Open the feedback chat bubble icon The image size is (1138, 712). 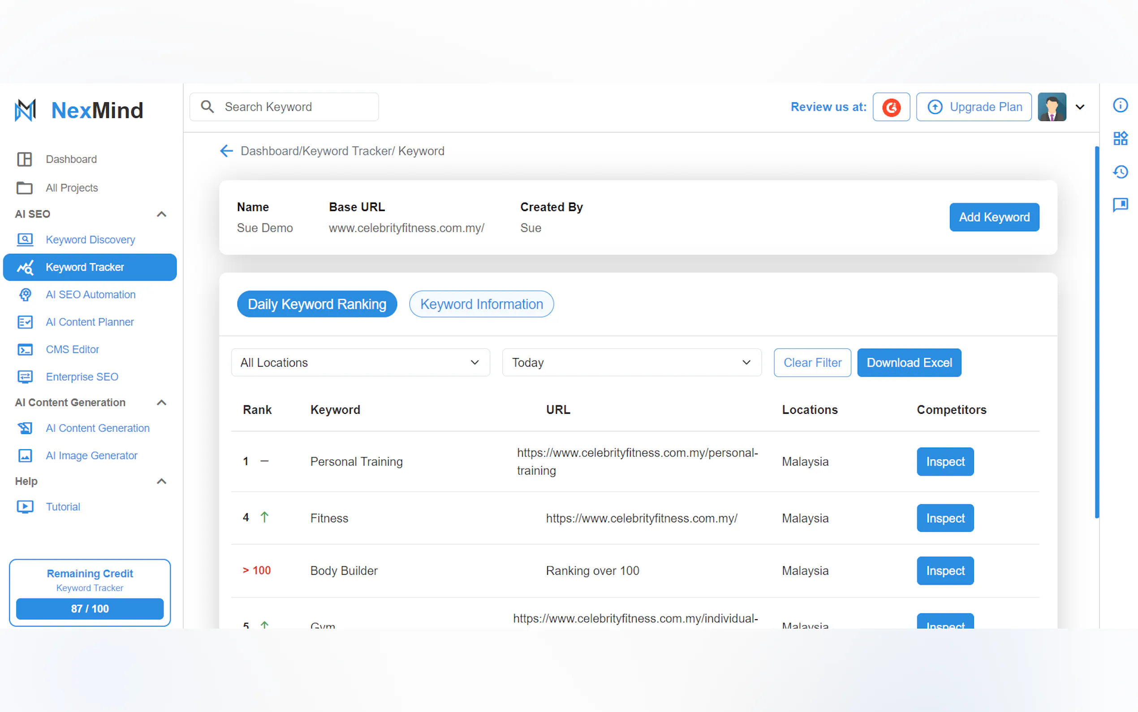(x=1120, y=204)
